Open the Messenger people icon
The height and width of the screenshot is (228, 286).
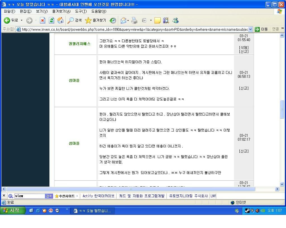coord(175,20)
